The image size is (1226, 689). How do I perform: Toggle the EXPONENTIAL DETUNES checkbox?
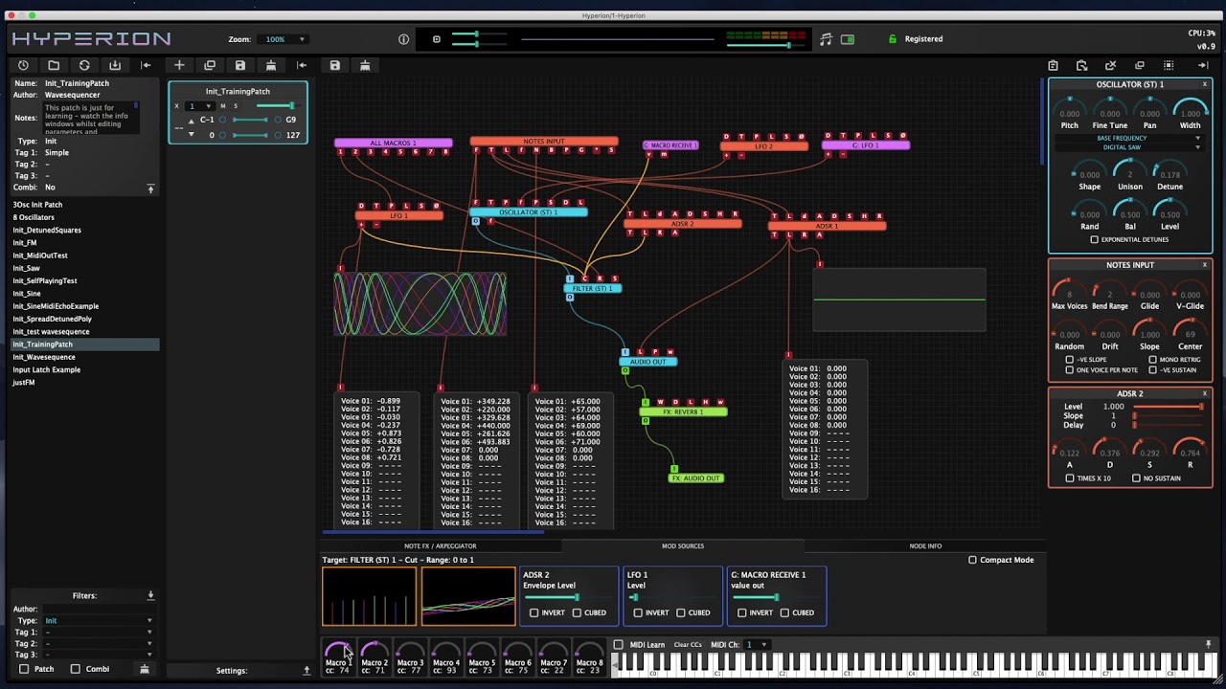click(x=1095, y=239)
